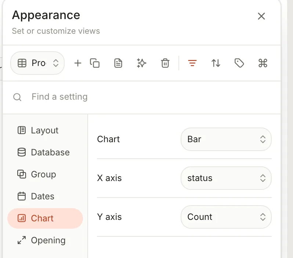Click the Find a setting search field
Screen dimensions: 293x258
click(142, 97)
